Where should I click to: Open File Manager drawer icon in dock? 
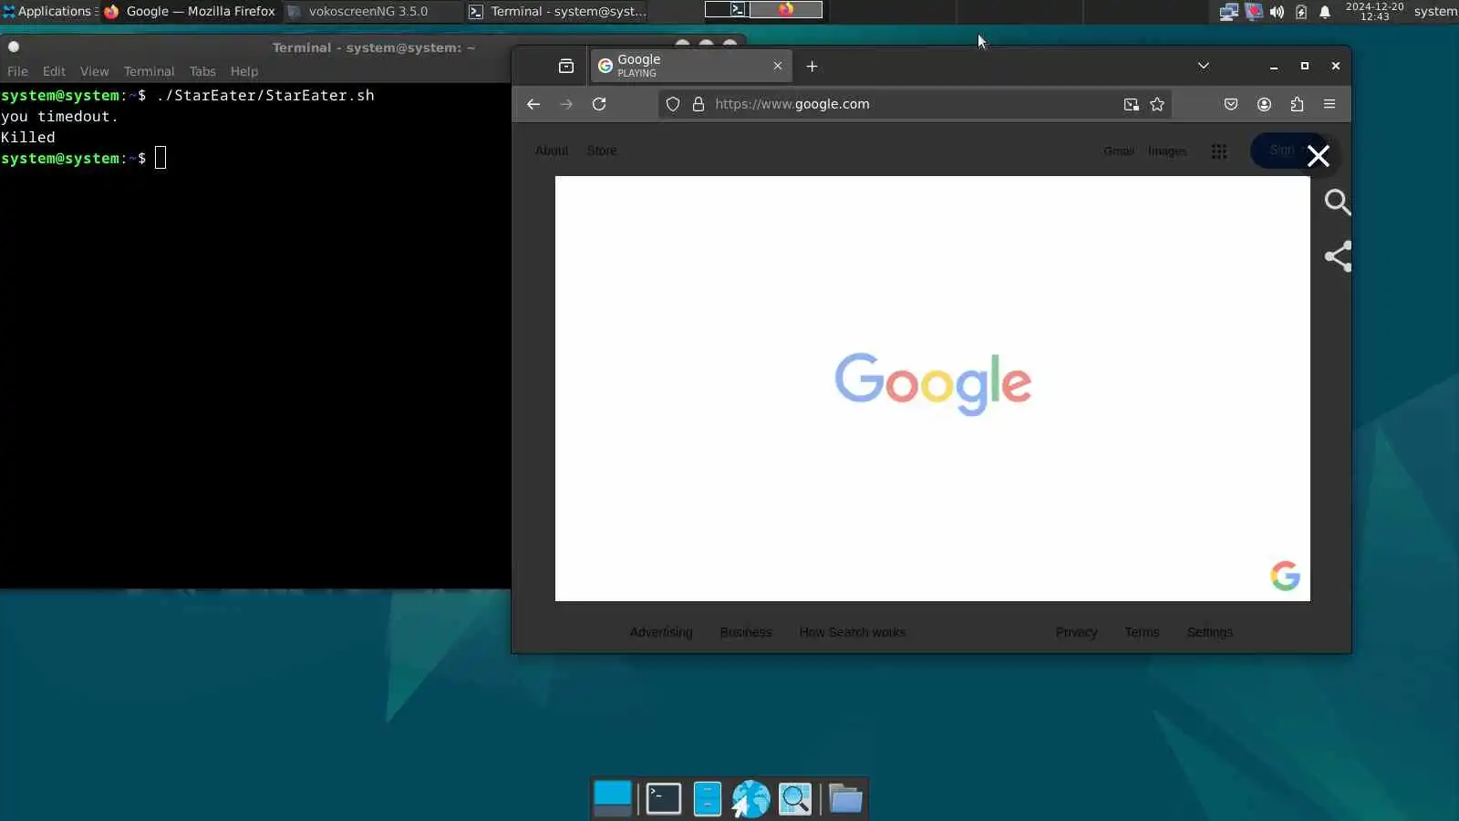pyautogui.click(x=708, y=799)
